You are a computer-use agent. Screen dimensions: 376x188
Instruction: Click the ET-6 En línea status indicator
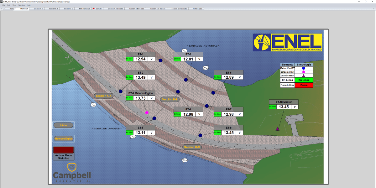[217, 77]
